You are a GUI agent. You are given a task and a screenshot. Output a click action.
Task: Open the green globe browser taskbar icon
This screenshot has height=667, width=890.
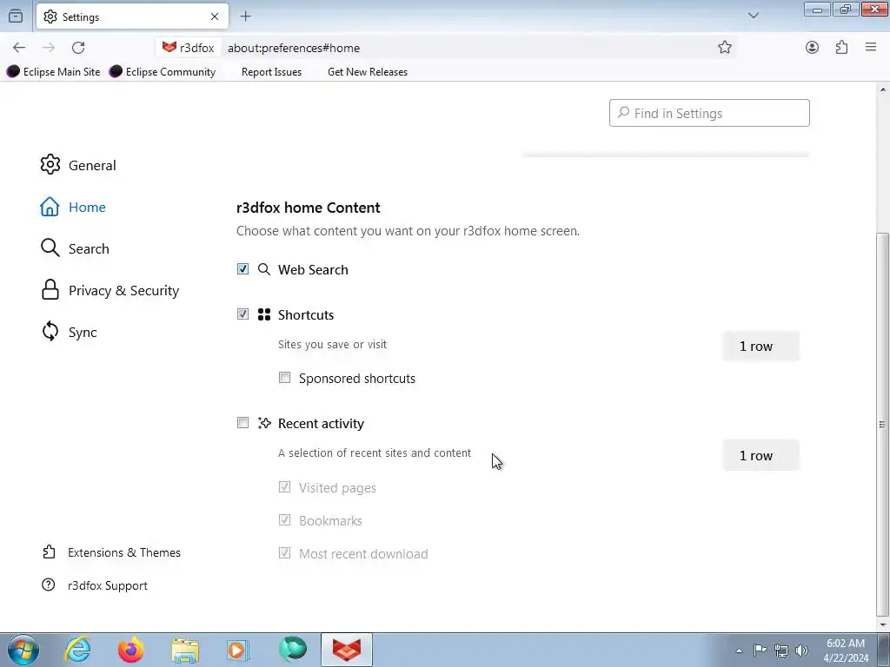293,650
